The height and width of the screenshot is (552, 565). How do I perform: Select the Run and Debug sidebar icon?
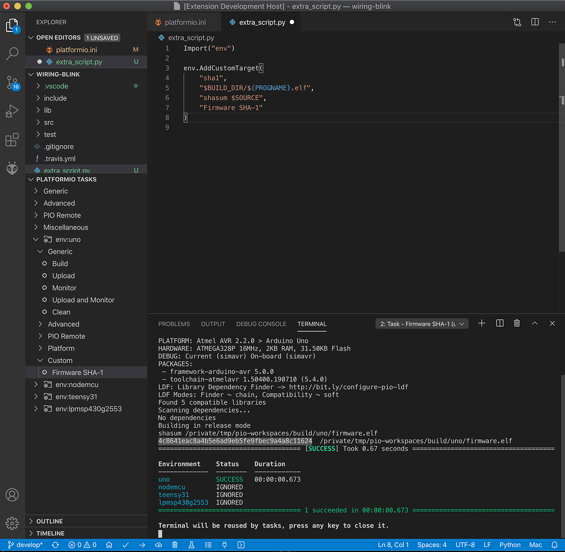pyautogui.click(x=12, y=111)
